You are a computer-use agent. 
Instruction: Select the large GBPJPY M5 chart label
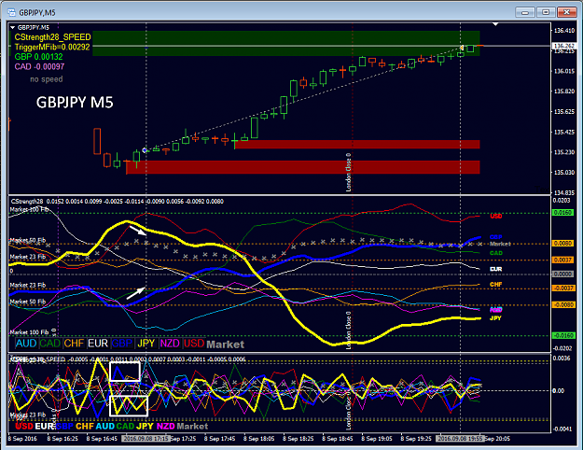75,103
